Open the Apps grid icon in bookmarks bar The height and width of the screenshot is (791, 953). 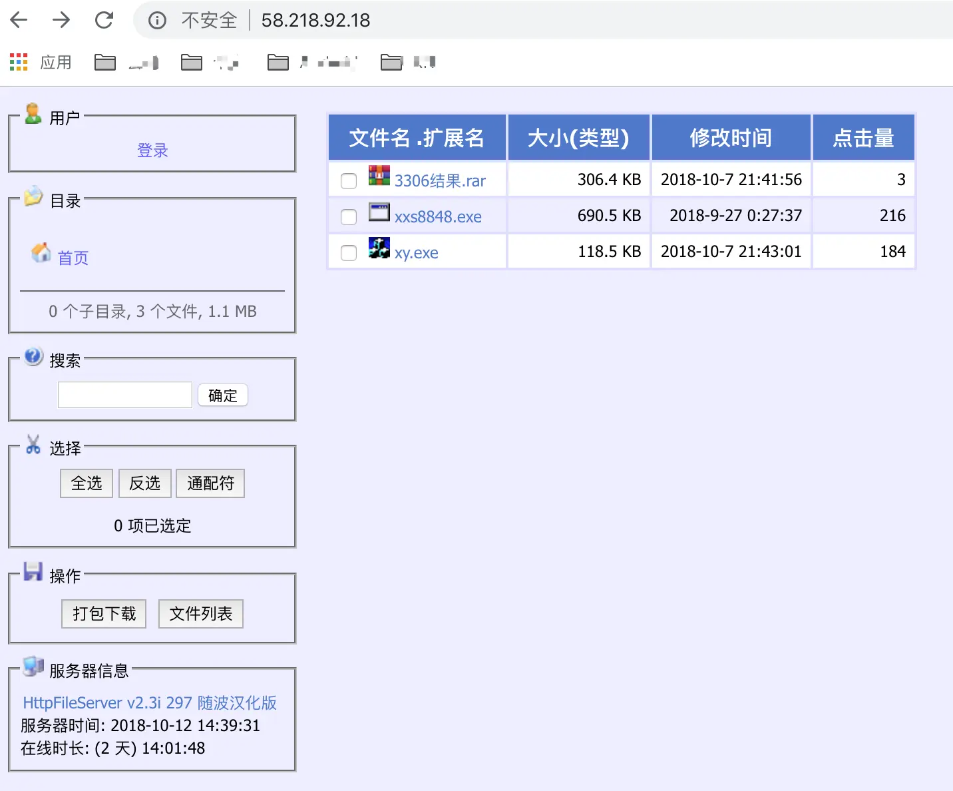[x=19, y=62]
